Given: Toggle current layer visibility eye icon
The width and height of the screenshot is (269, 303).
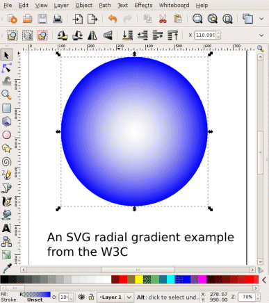Looking at the screenshot, I should click(x=81, y=297).
